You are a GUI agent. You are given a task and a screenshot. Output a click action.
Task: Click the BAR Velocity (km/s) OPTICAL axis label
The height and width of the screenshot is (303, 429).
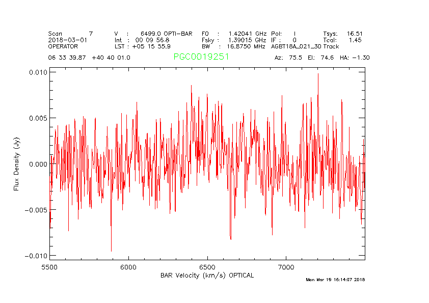[207, 276]
